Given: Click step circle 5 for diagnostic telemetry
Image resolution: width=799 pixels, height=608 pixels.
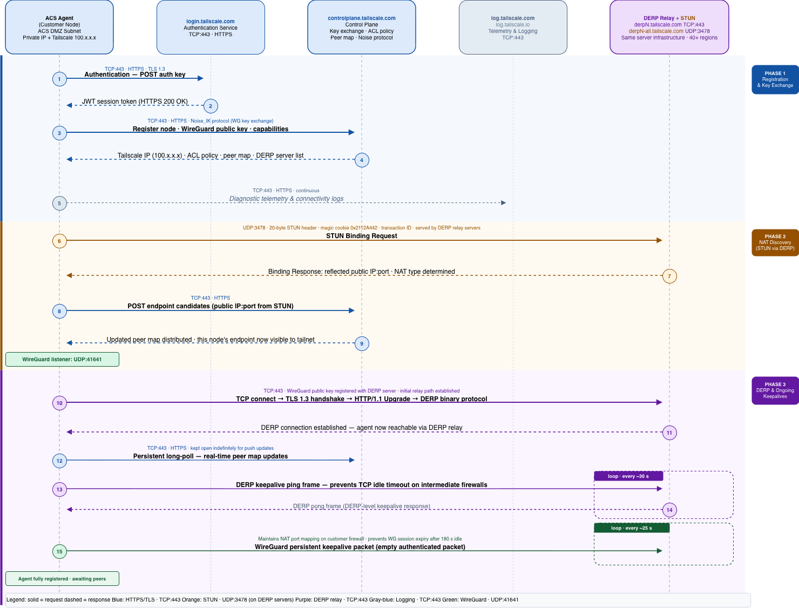Looking at the screenshot, I should click(x=59, y=203).
